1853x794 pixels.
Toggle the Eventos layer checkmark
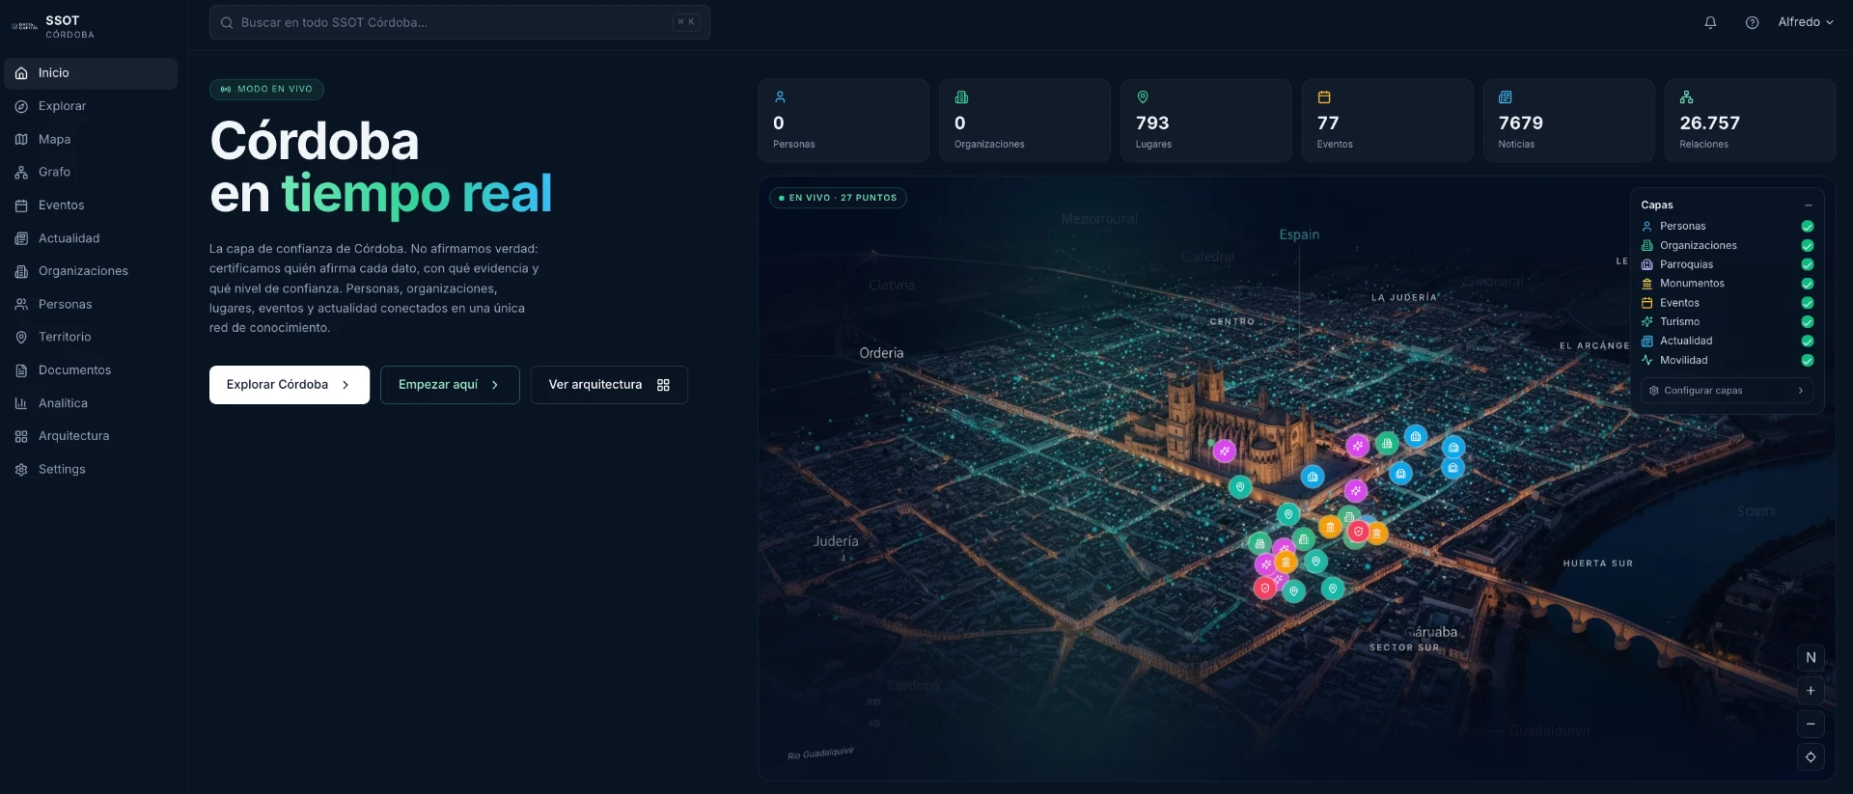pos(1808,303)
